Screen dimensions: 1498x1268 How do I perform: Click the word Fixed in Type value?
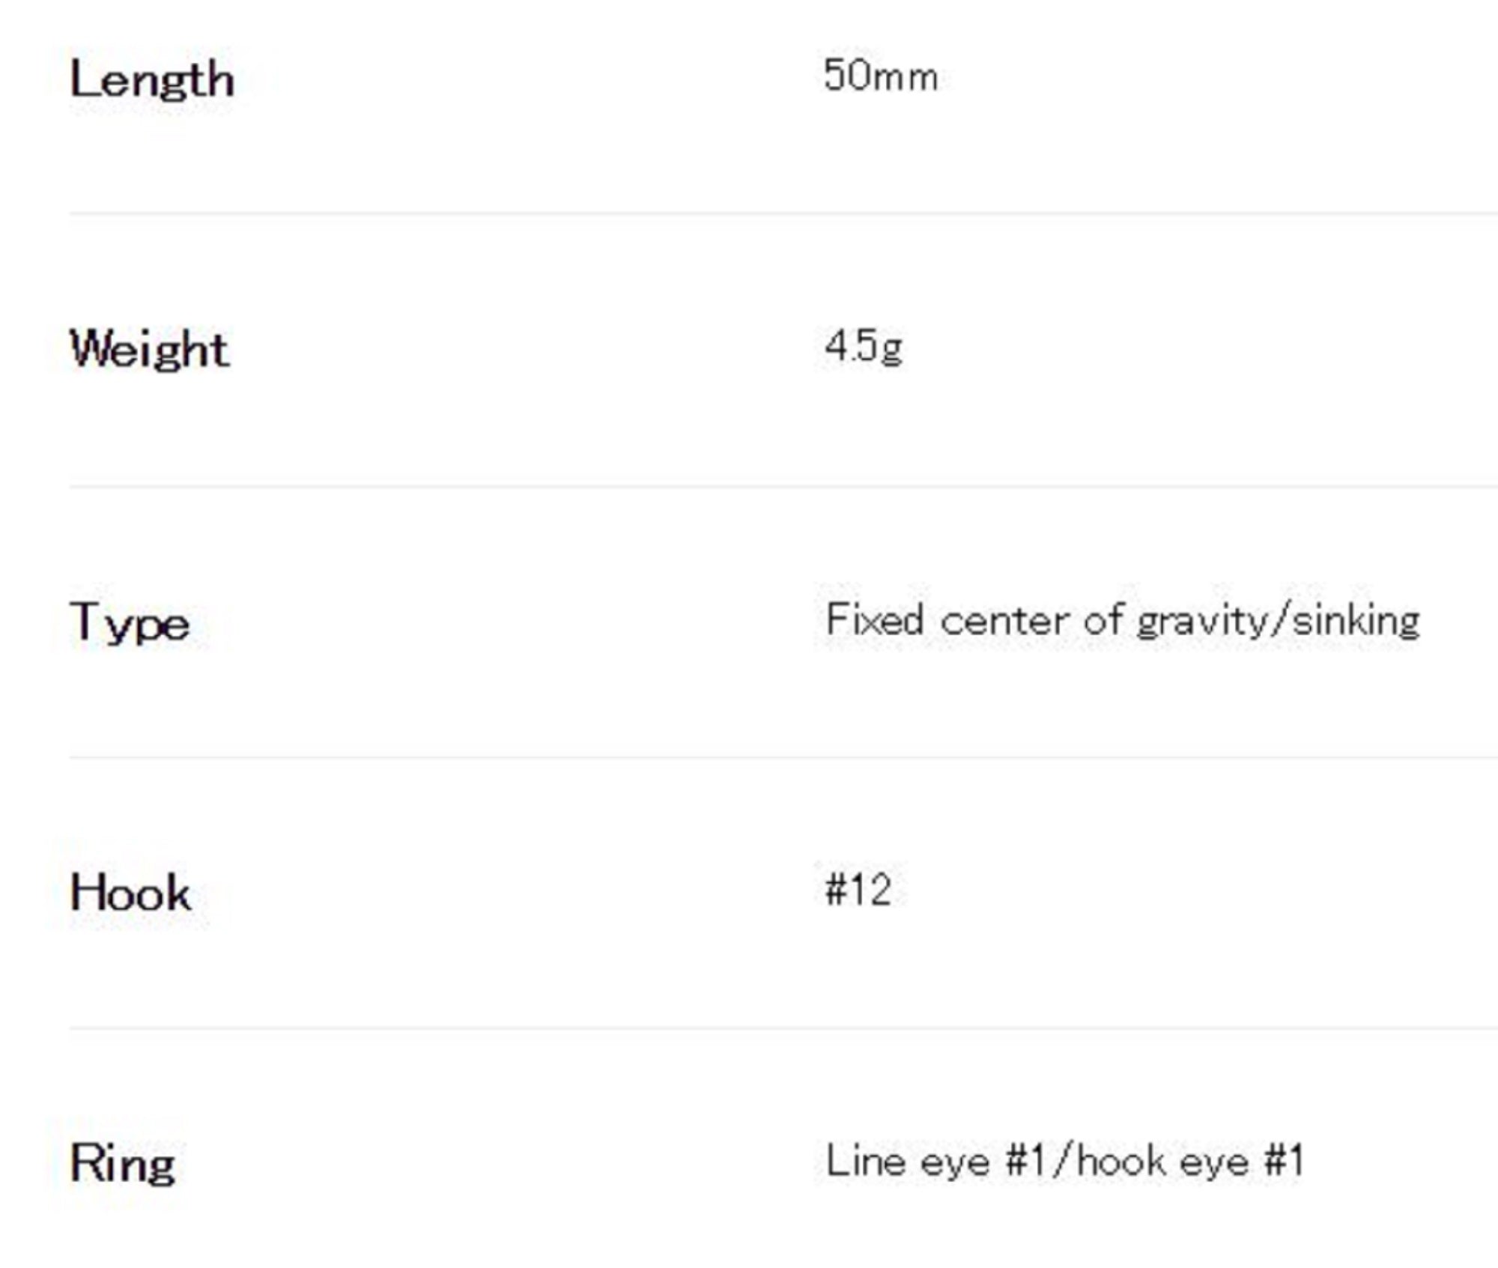[x=874, y=620]
